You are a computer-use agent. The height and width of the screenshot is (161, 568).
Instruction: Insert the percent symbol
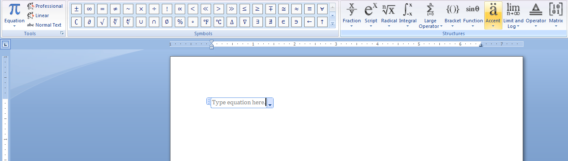[x=180, y=22]
